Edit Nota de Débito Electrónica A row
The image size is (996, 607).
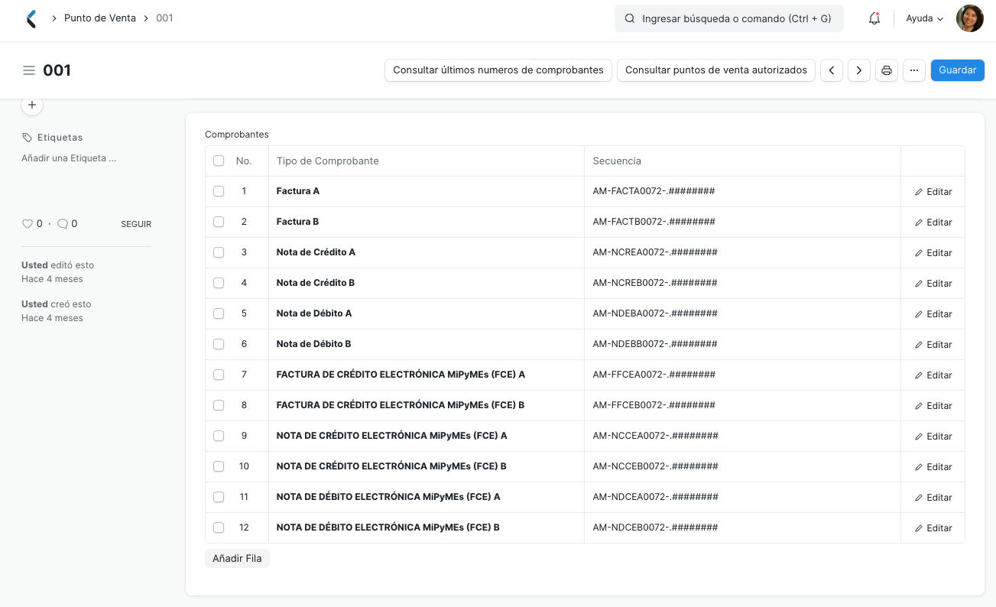(x=933, y=498)
